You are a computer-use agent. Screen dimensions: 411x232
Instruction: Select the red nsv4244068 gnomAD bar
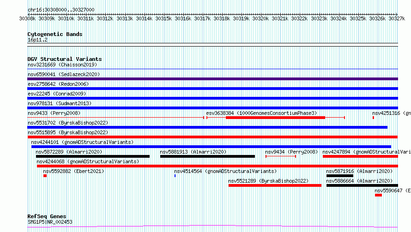click(218, 166)
